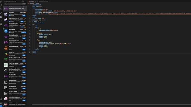Select the Live Share extension icon
The image size is (191, 107).
6,14
